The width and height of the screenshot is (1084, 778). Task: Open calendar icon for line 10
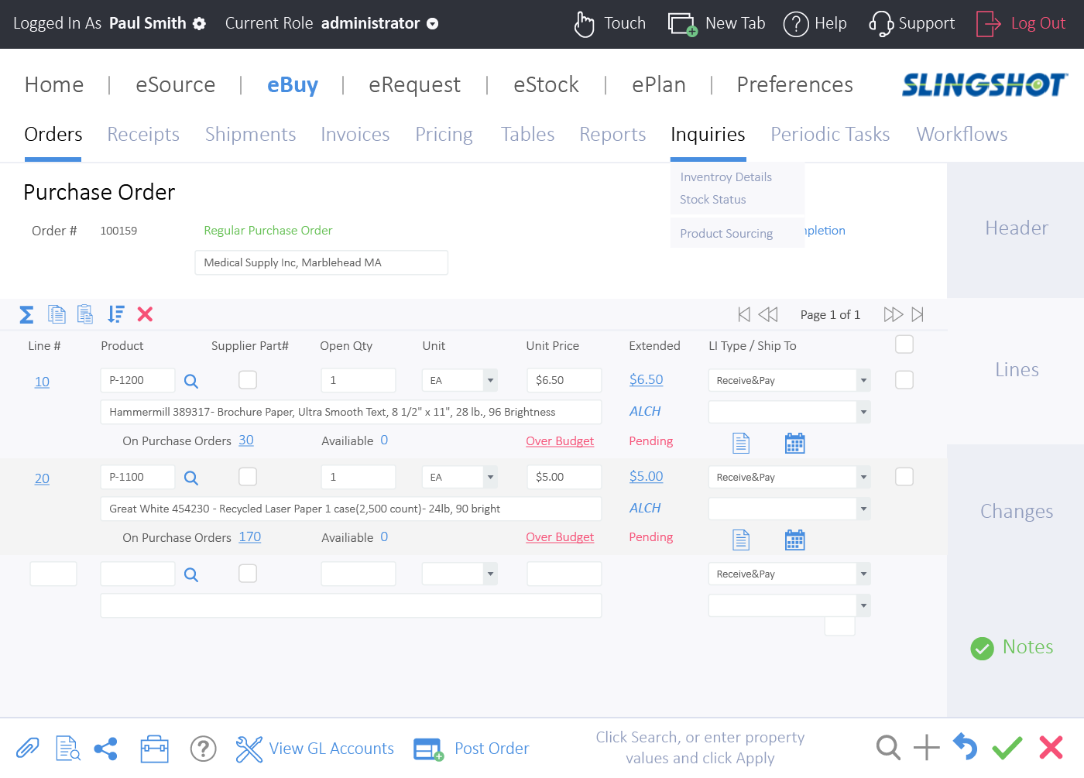(794, 443)
